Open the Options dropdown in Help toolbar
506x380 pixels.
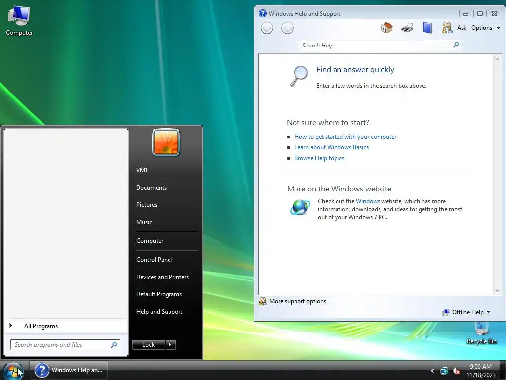pos(485,28)
